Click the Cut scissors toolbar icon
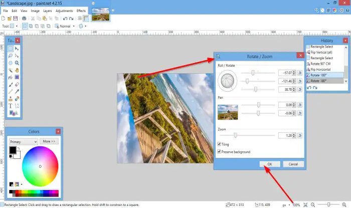Screen dimensions: 351x208 [x=33, y=19]
